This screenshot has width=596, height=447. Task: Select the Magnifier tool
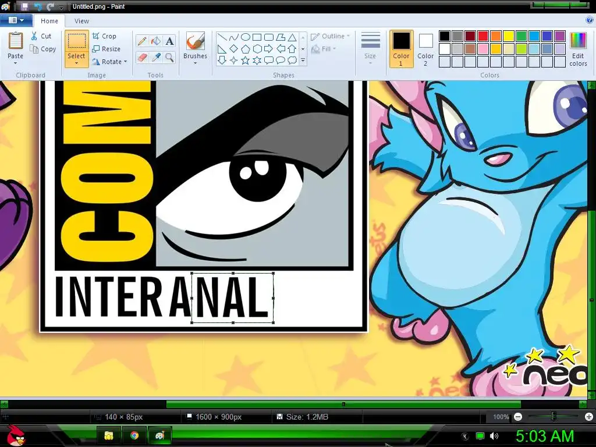(x=169, y=58)
